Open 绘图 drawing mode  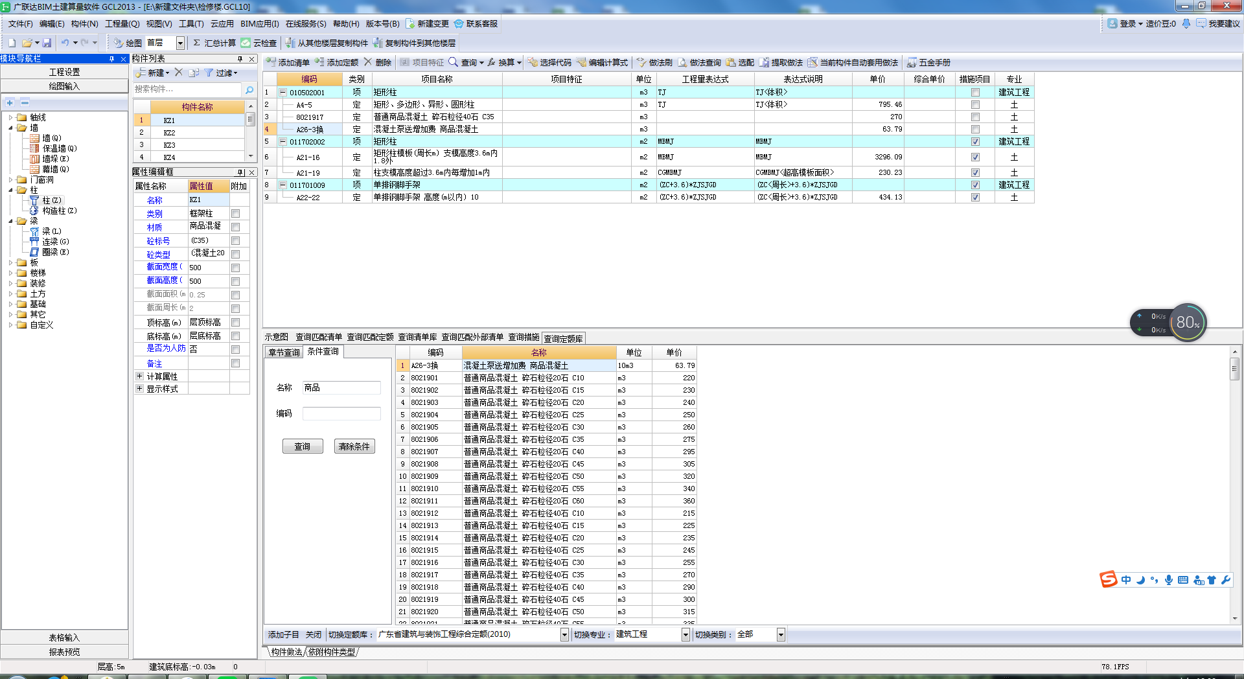[x=128, y=43]
